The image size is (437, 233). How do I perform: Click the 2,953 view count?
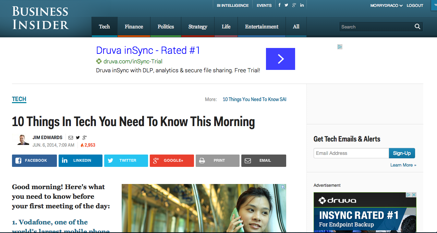click(90, 145)
